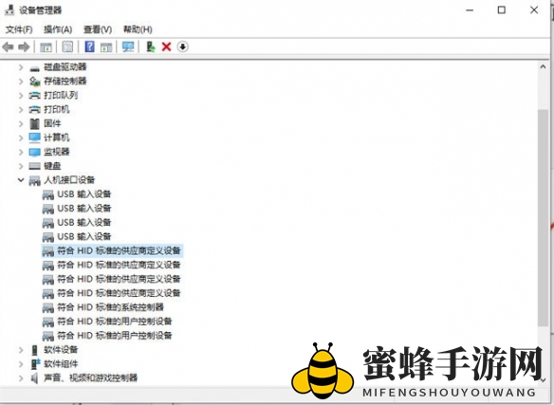Screen dimensions: 554x405
Task: Click Scan for hardware changes monitor icon
Action: [128, 46]
